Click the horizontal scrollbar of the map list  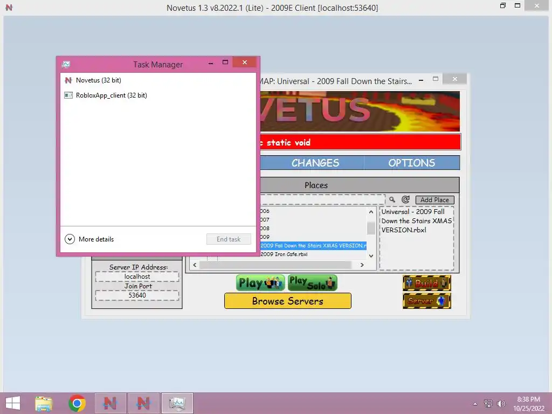tap(275, 265)
